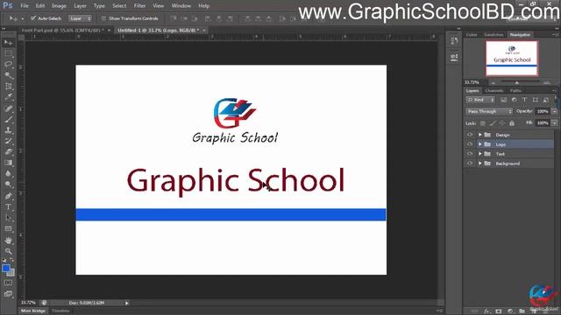
Task: Add a layer style with fx icon
Action: pos(486,311)
